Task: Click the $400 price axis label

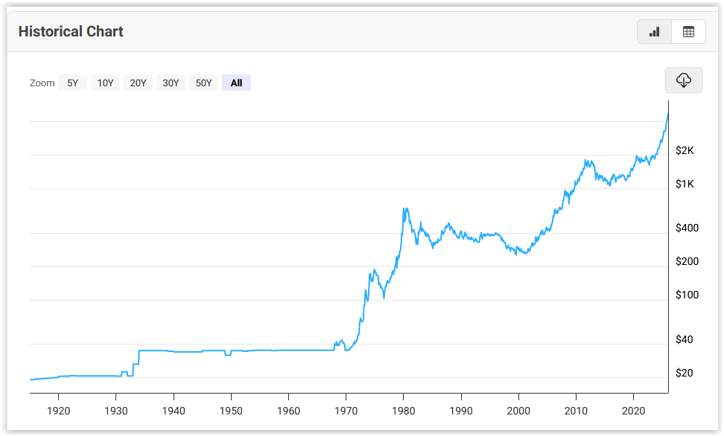Action: pos(687,228)
